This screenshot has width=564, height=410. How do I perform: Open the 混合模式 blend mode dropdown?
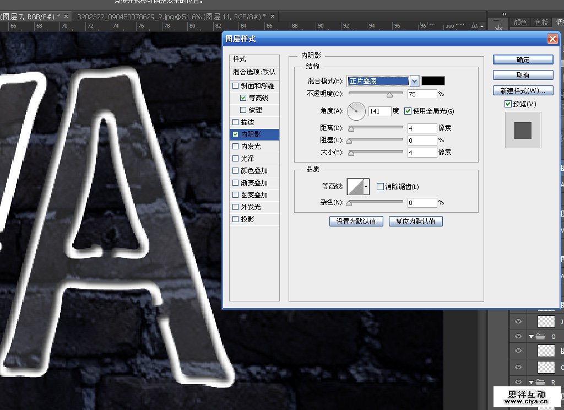(414, 81)
